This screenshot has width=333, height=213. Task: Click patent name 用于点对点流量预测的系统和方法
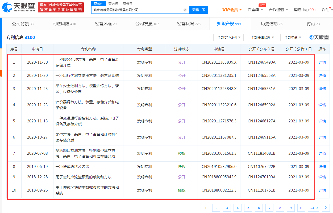84,177
